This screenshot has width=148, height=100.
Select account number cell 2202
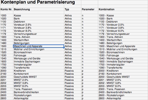click(x=7, y=83)
